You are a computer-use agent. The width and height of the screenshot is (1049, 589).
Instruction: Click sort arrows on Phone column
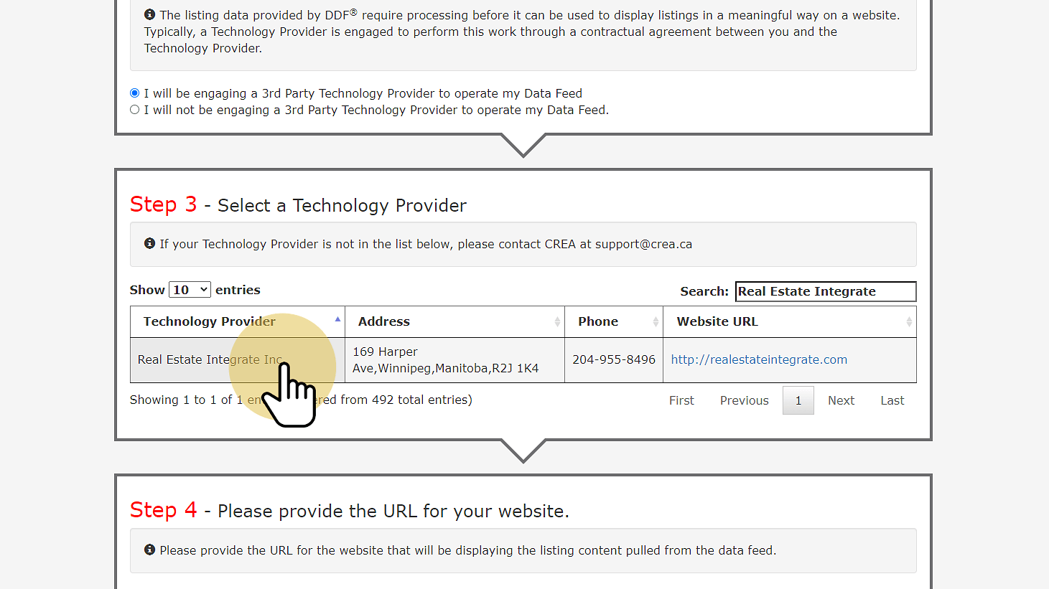click(x=656, y=322)
